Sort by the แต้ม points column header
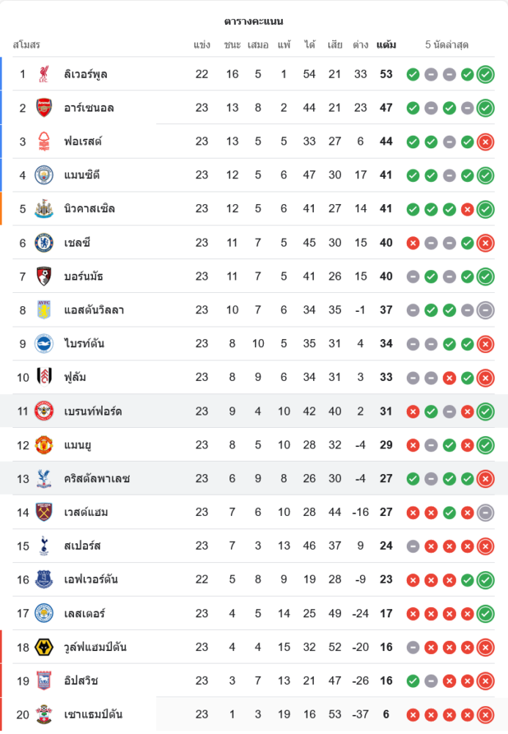The image size is (508, 734). tap(386, 45)
